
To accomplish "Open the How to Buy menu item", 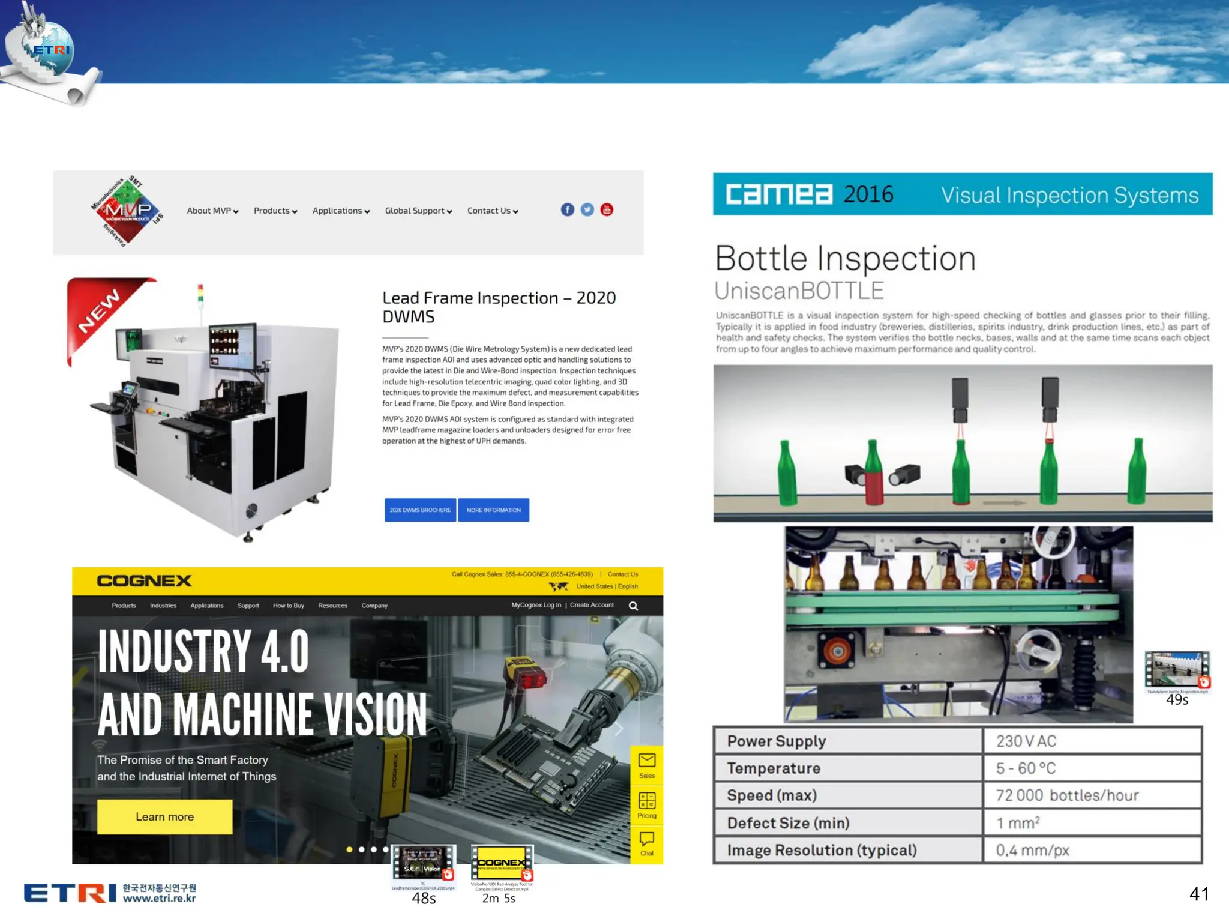I will coord(289,606).
